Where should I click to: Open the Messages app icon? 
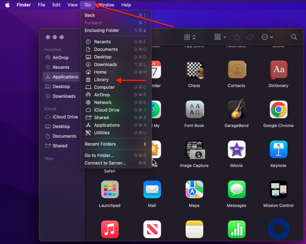pos(237,189)
